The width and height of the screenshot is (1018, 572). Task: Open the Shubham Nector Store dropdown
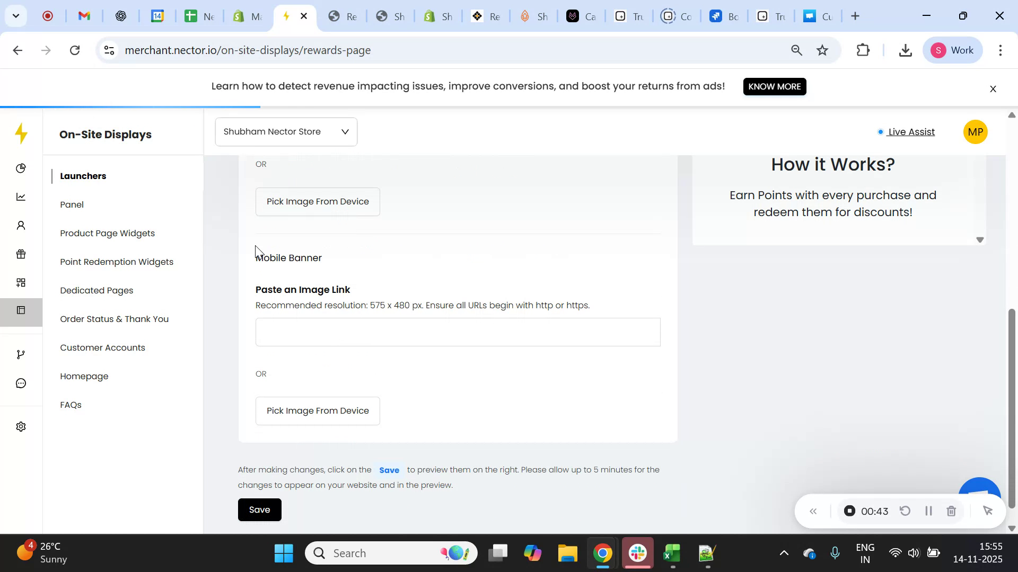285,131
